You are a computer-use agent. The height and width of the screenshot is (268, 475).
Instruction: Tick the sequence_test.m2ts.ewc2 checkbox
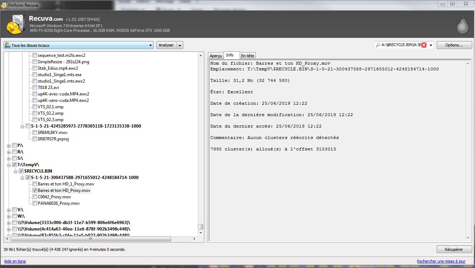pyautogui.click(x=35, y=55)
